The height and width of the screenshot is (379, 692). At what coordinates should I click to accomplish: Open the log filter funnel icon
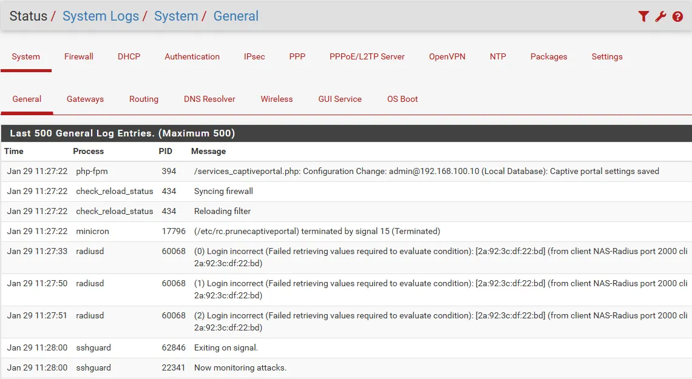(643, 17)
